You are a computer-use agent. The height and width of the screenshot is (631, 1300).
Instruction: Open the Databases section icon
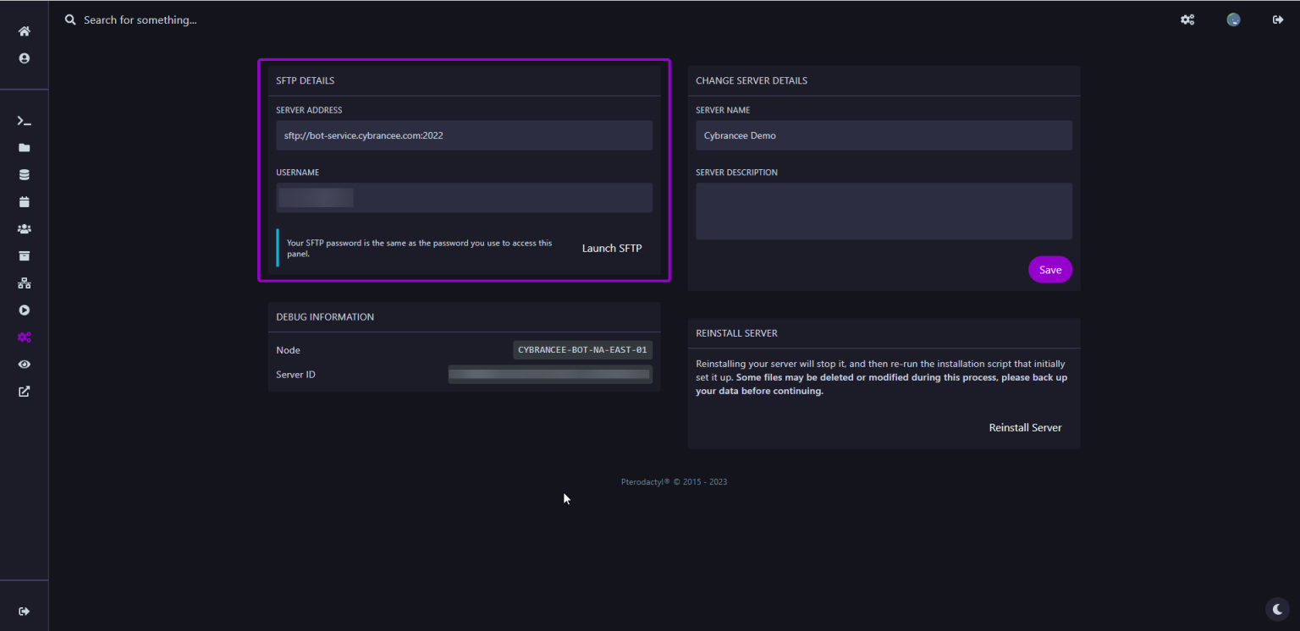coord(24,174)
